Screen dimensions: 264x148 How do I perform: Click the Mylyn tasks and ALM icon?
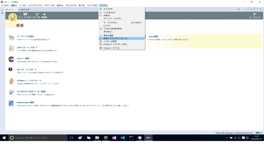point(11,92)
